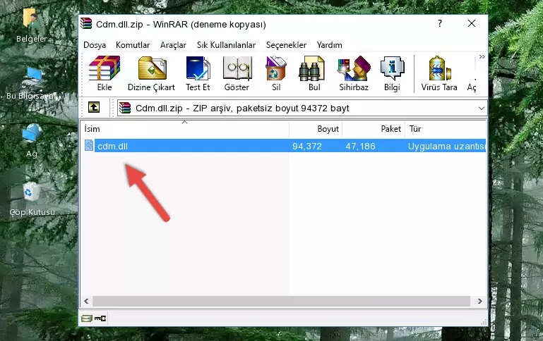Sort by the İsim column header
543x341 pixels.
[185, 129]
